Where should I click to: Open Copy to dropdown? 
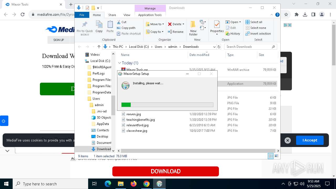pyautogui.click(x=155, y=32)
